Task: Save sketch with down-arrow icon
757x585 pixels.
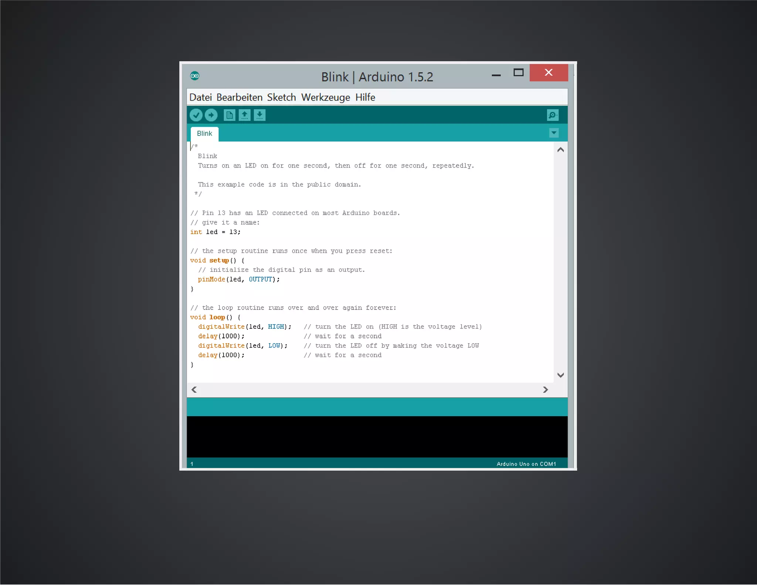Action: (x=259, y=115)
